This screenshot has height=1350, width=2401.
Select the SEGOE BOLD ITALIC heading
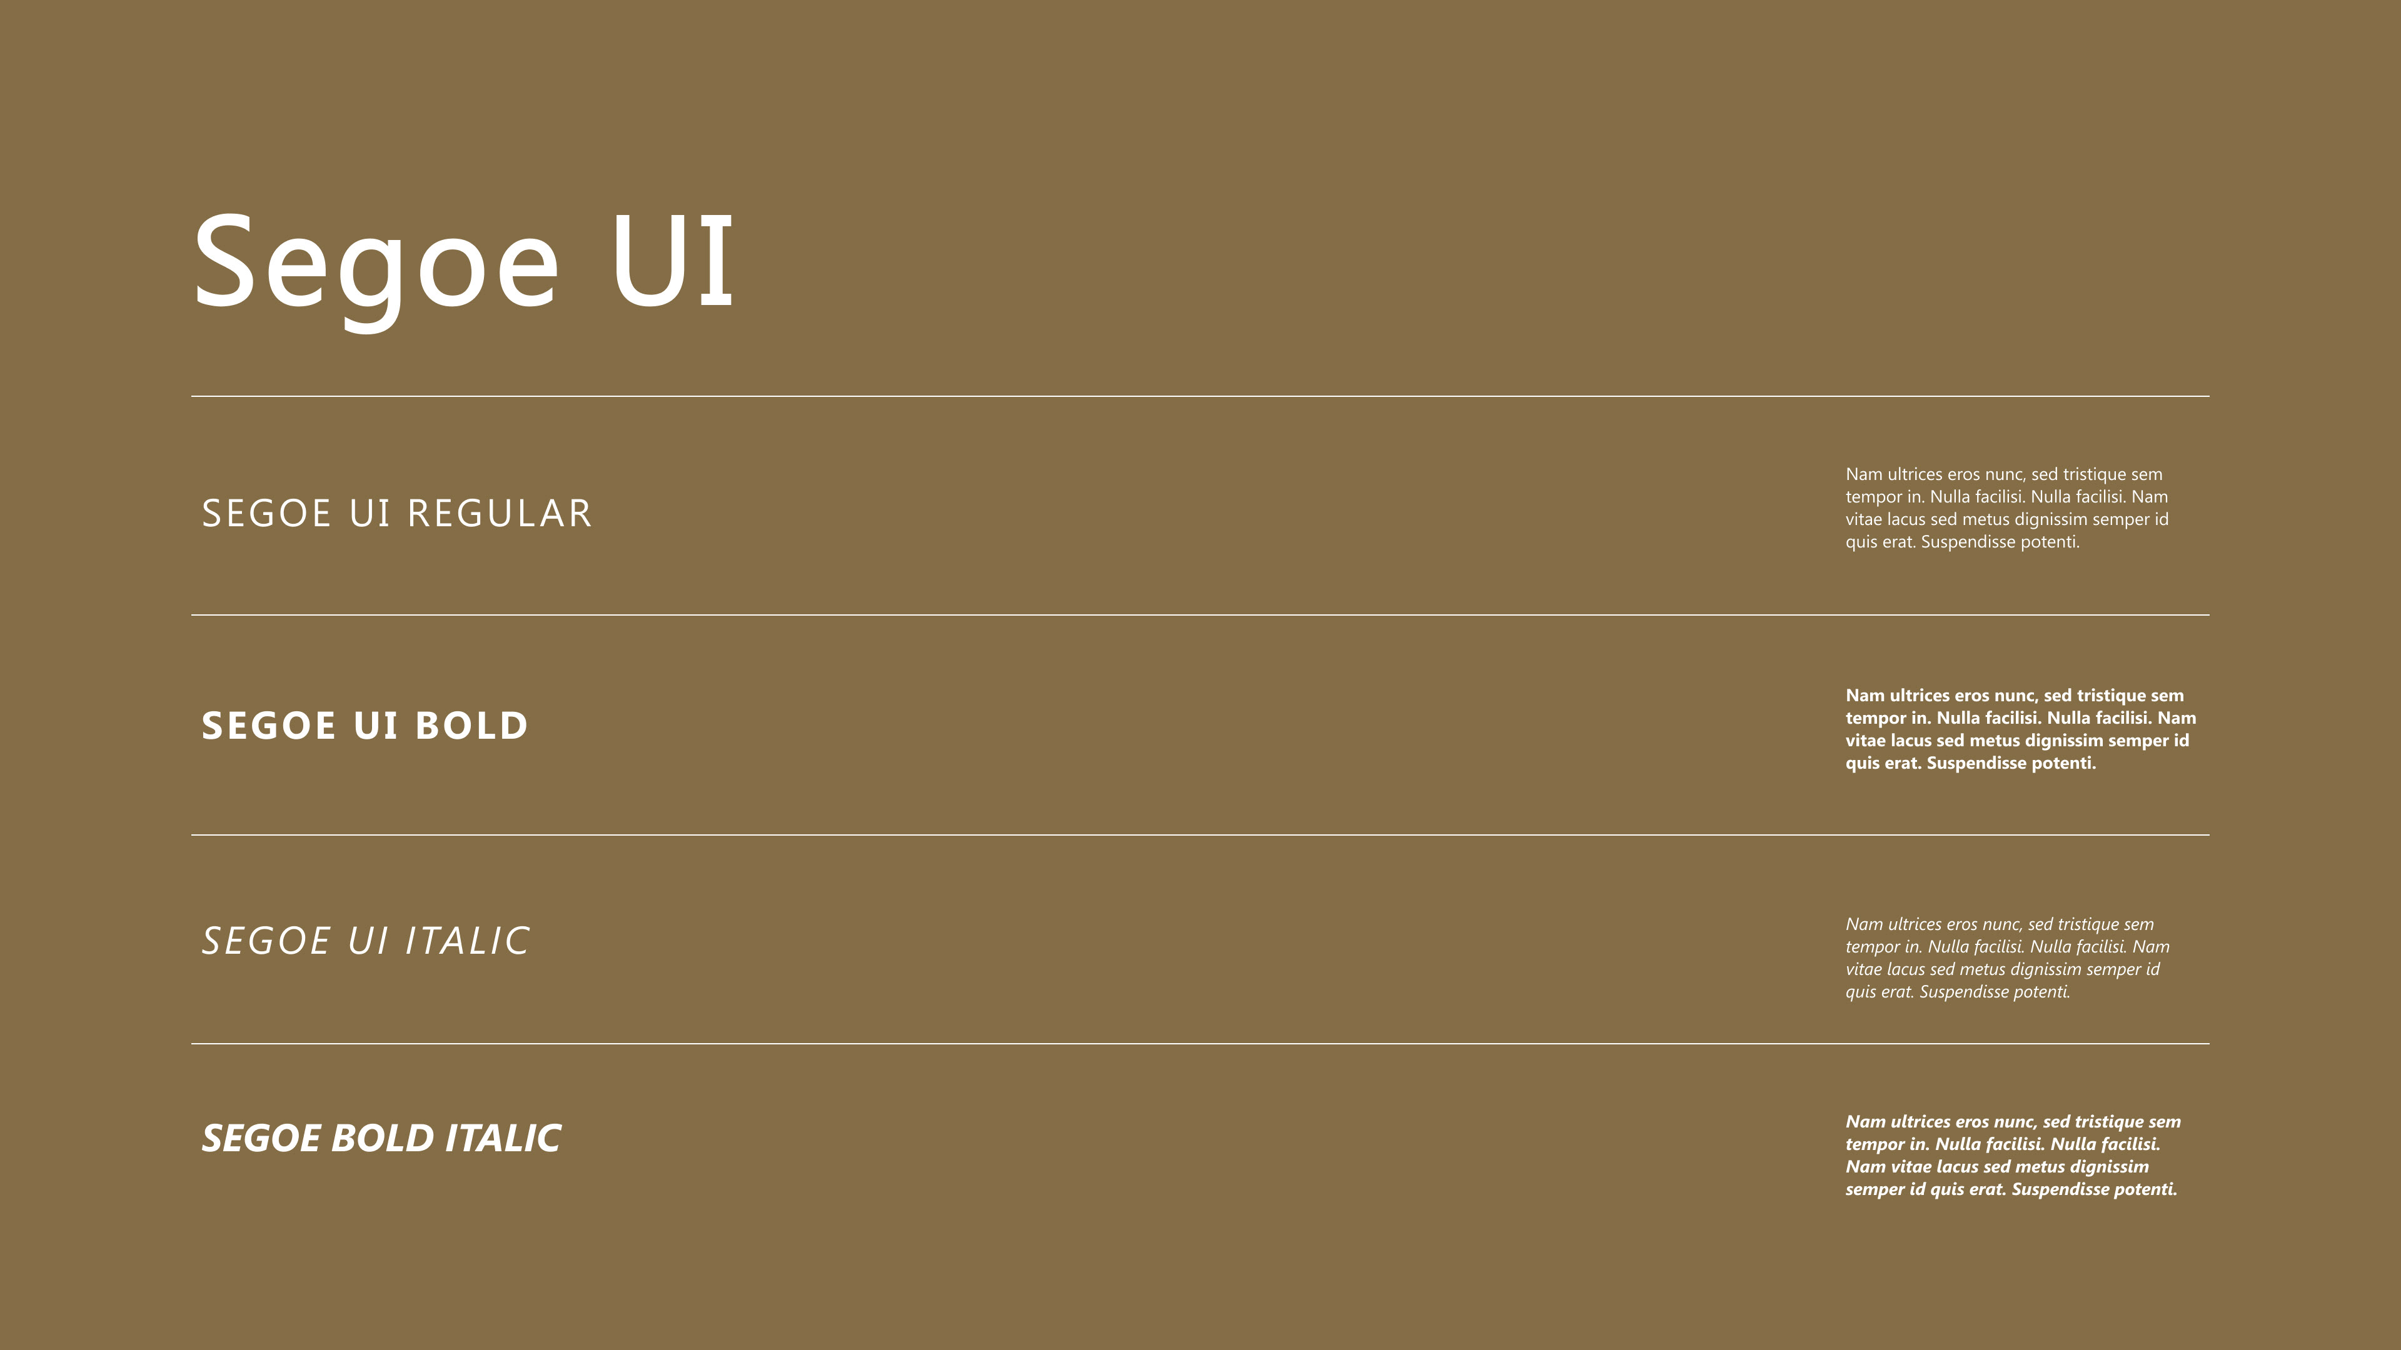coord(381,1139)
